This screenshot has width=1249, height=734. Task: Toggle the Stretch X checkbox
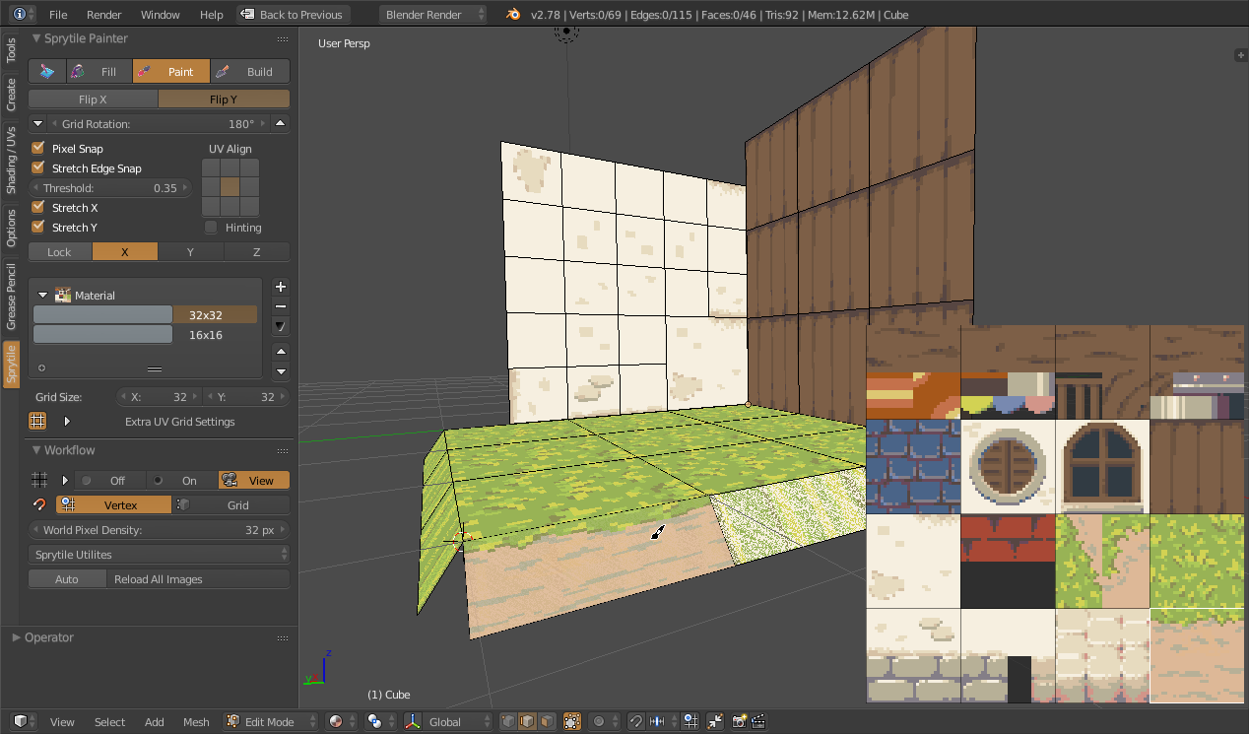click(38, 207)
